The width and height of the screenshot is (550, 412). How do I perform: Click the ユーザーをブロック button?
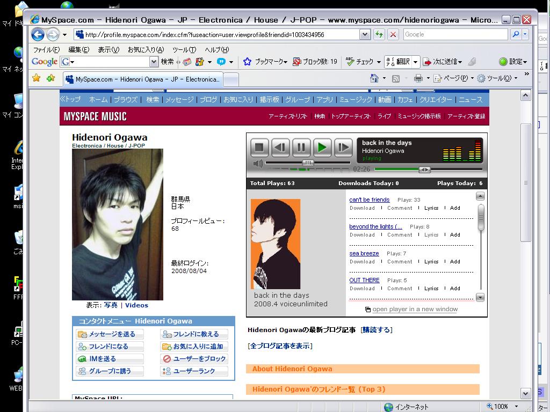click(x=194, y=359)
